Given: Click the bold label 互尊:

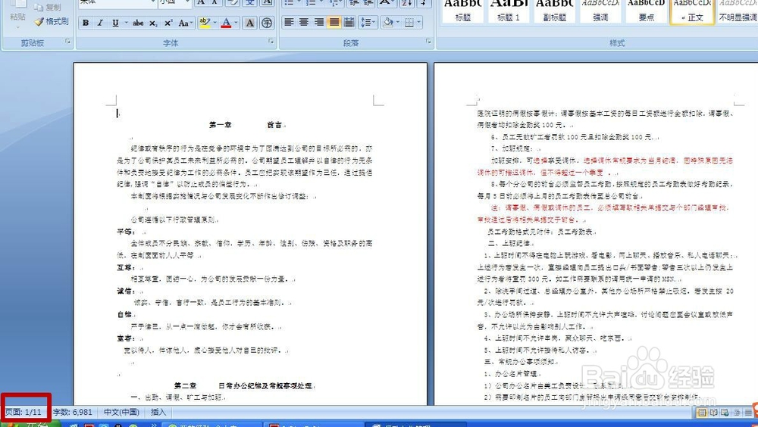Looking at the screenshot, I should click(126, 267).
